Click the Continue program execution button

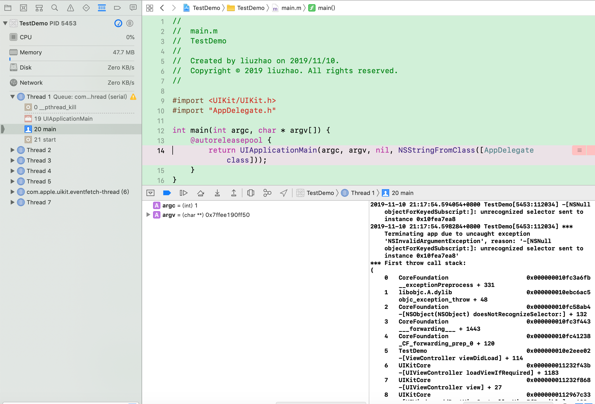pyautogui.click(x=184, y=193)
